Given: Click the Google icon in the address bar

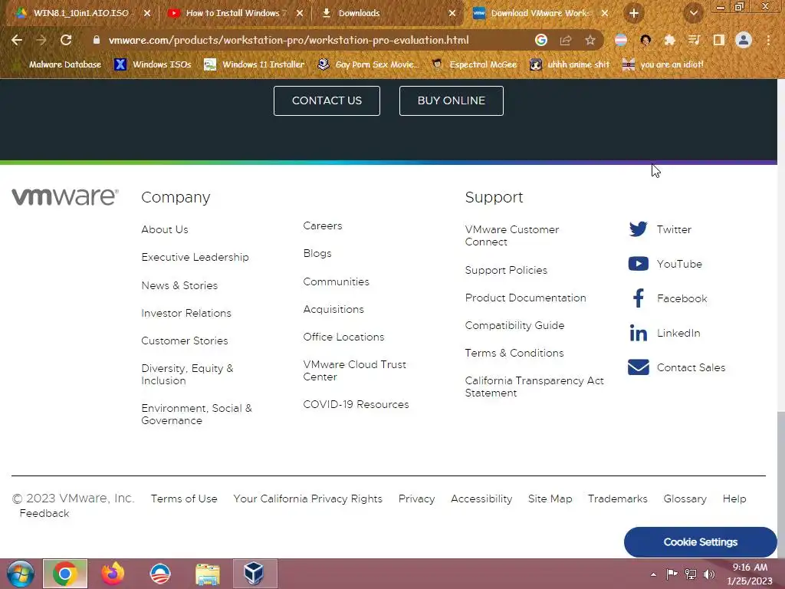Looking at the screenshot, I should 541,40.
